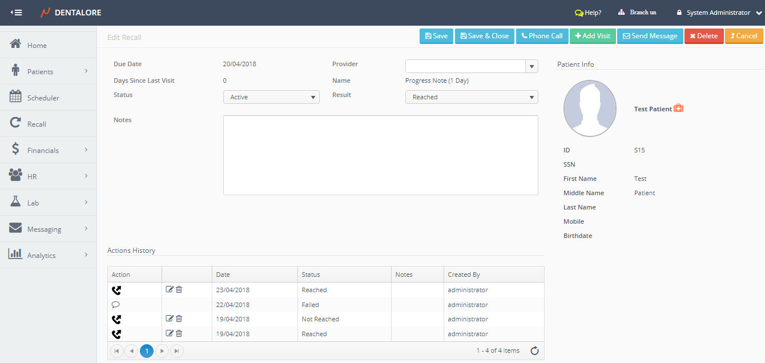Open the Provider dropdown
The height and width of the screenshot is (363, 765).
click(532, 66)
